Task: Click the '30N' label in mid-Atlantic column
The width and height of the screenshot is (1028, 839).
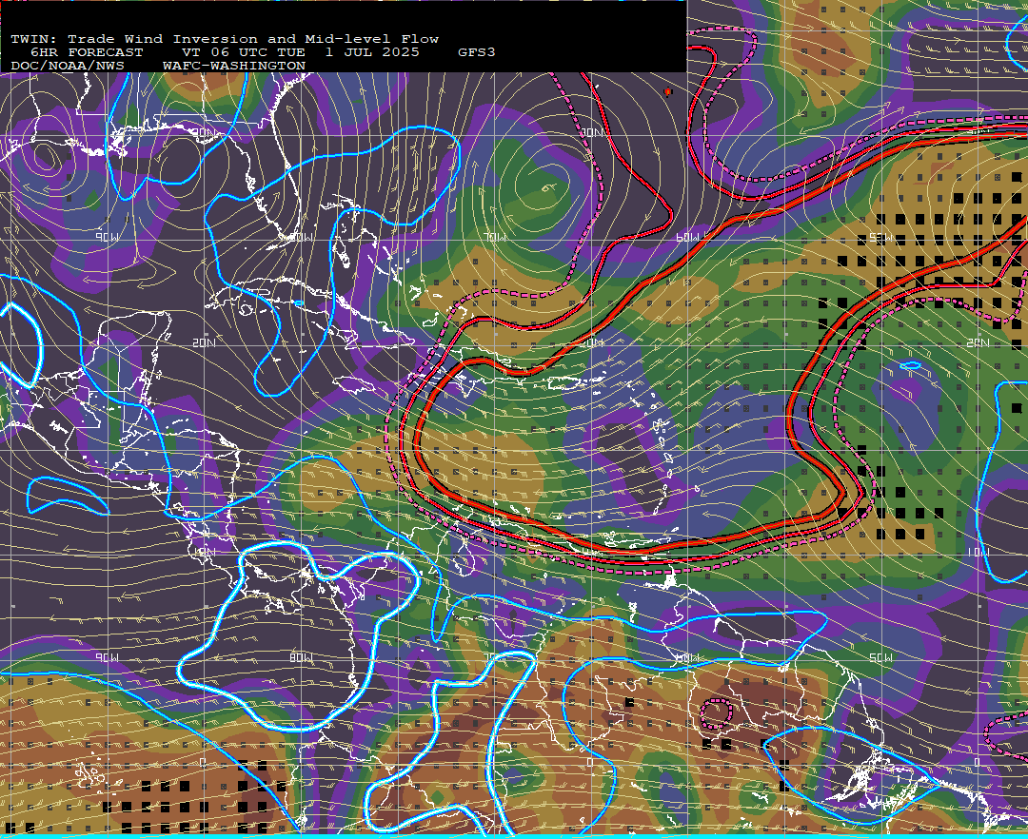Action: 591,133
